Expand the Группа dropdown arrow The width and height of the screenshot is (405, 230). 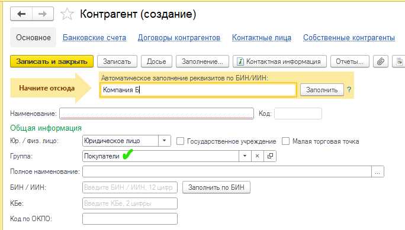pyautogui.click(x=245, y=156)
